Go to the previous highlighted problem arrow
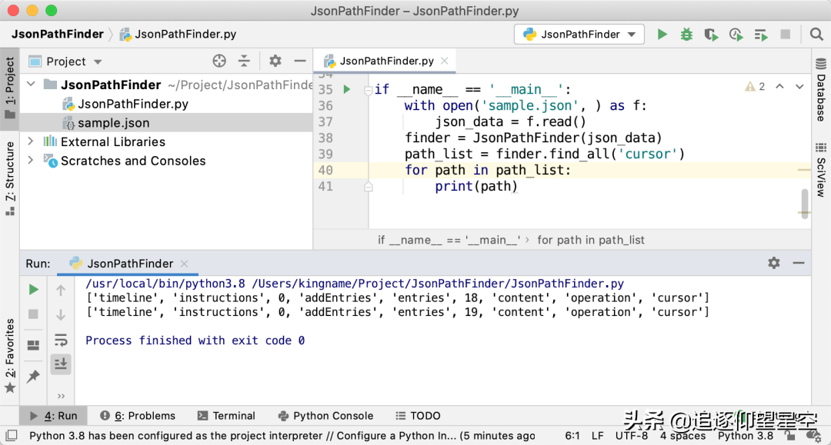Screen dimensions: 831x445 [x=779, y=86]
